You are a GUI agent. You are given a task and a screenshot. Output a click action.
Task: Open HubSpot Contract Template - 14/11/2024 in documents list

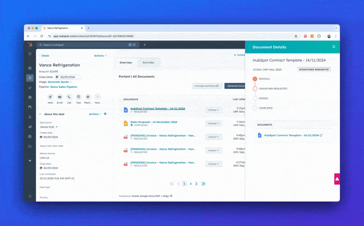(158, 109)
